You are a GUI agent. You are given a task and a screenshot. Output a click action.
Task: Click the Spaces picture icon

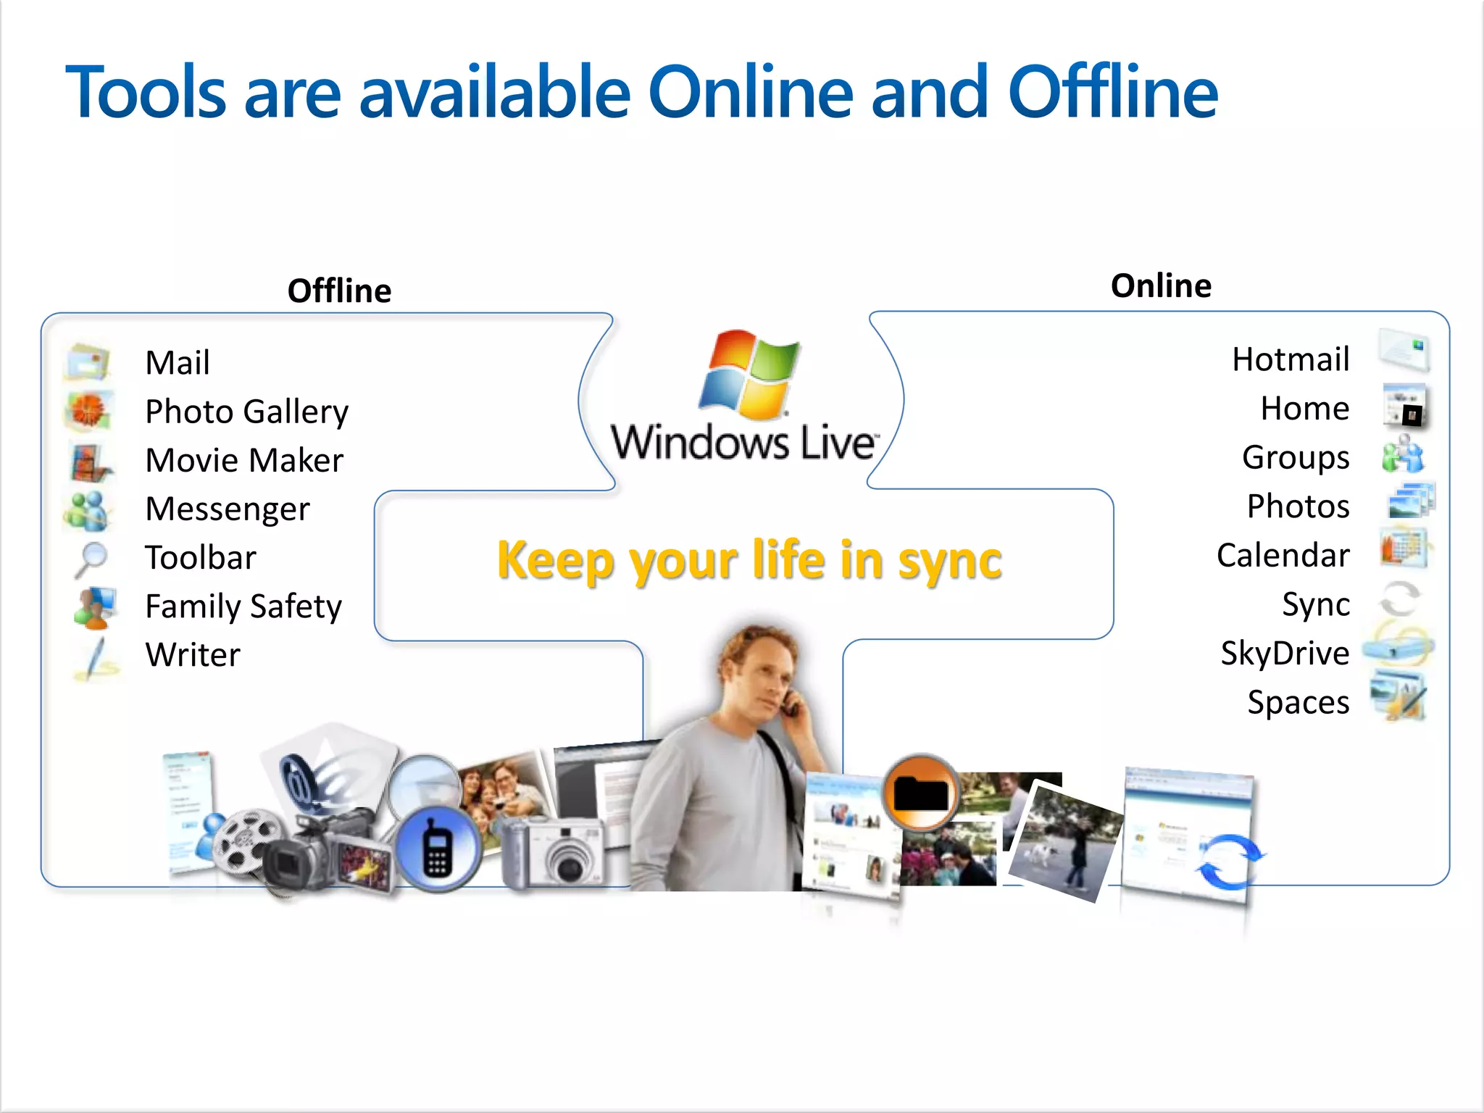tap(1398, 696)
